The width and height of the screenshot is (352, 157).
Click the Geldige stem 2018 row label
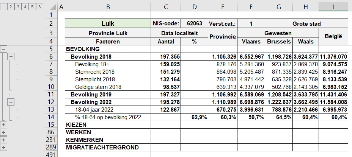click(x=98, y=87)
